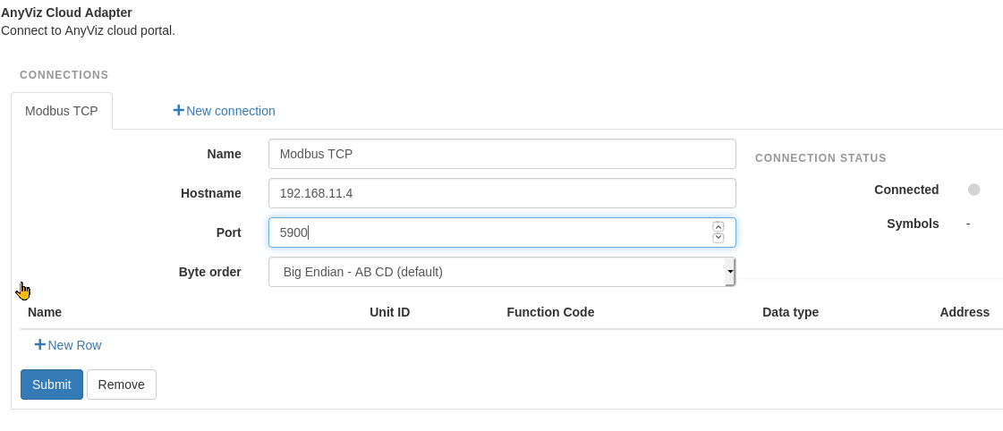Focus the Name field containing Modbus TCP
1003x431 pixels.
pyautogui.click(x=502, y=154)
